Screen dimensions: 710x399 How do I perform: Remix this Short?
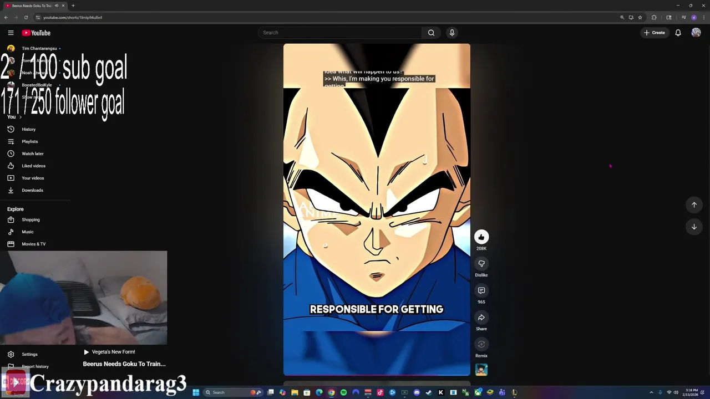point(481,344)
